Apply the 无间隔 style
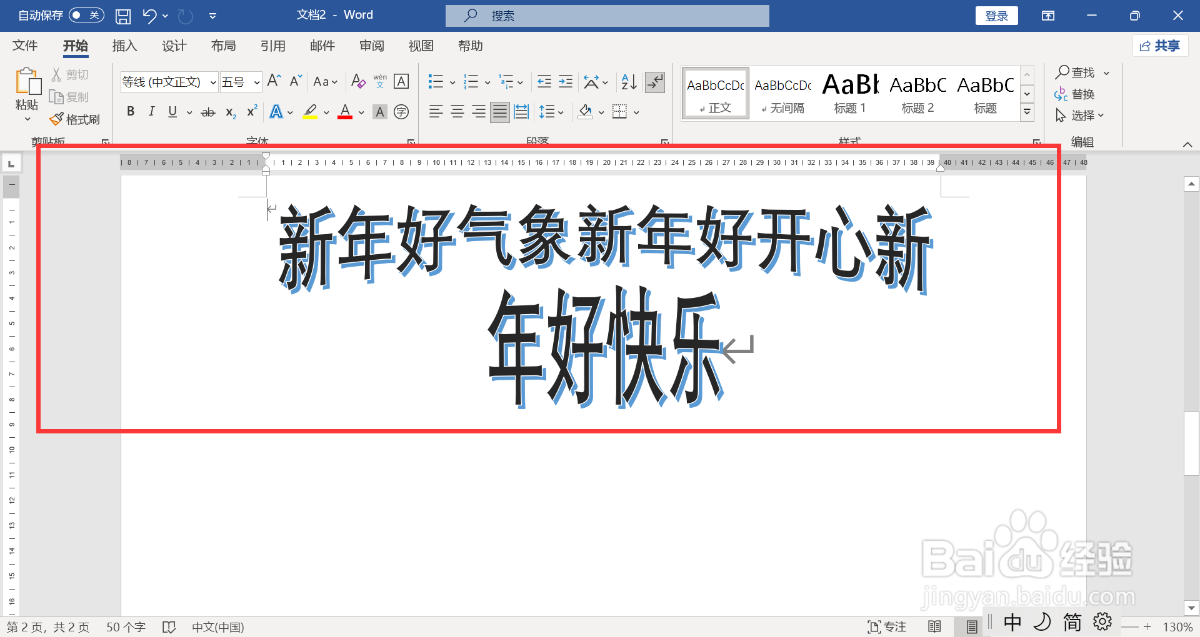 click(782, 93)
